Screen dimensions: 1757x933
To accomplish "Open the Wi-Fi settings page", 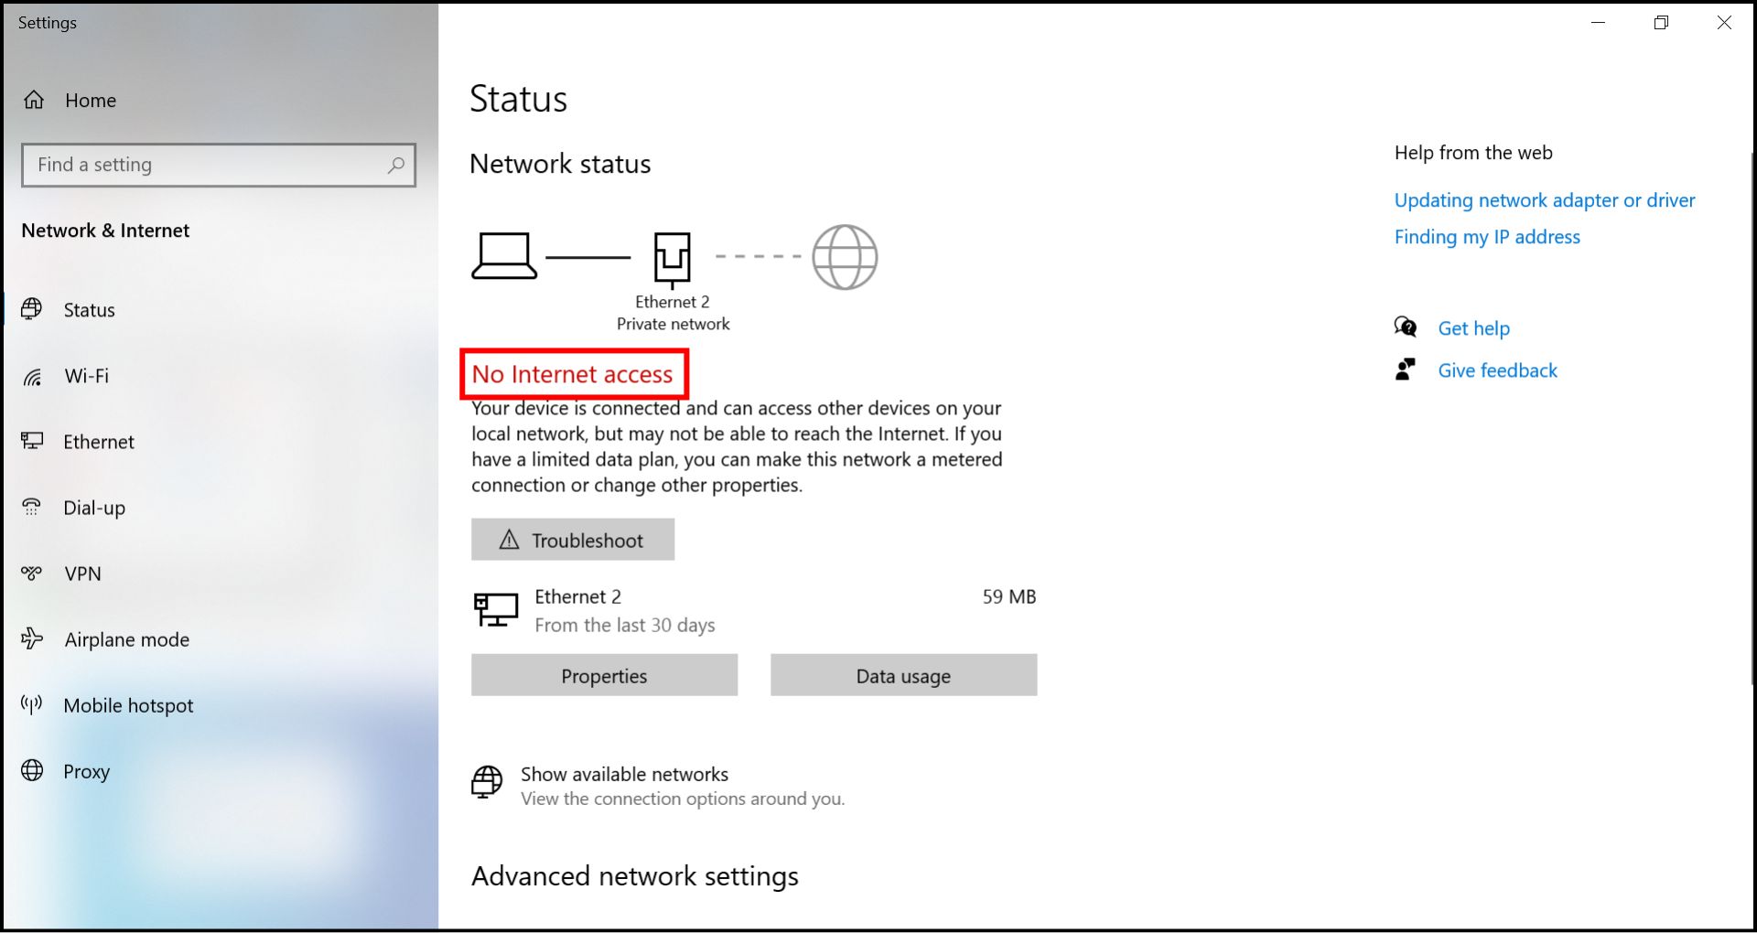I will (86, 376).
